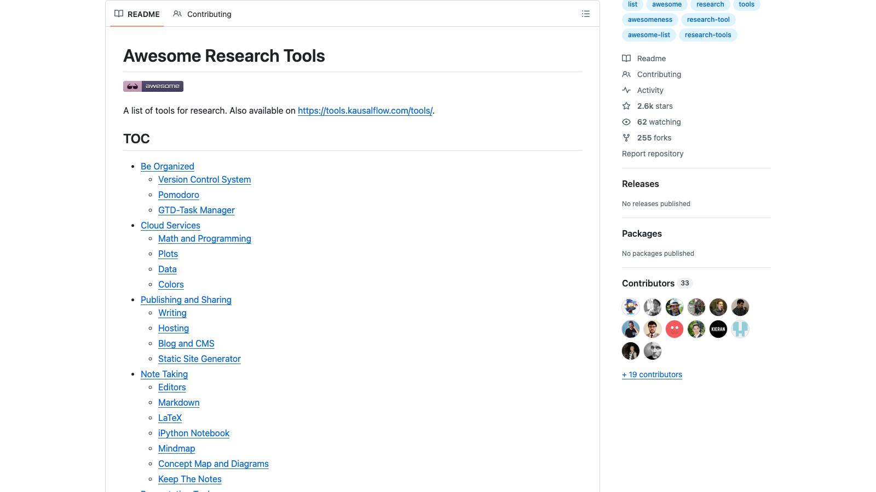The width and height of the screenshot is (876, 492).
Task: Click the first contributor avatar
Action: (x=630, y=307)
